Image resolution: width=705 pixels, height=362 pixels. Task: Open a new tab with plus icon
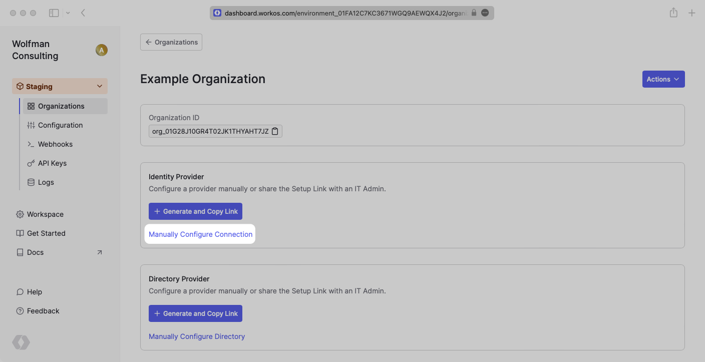point(691,13)
